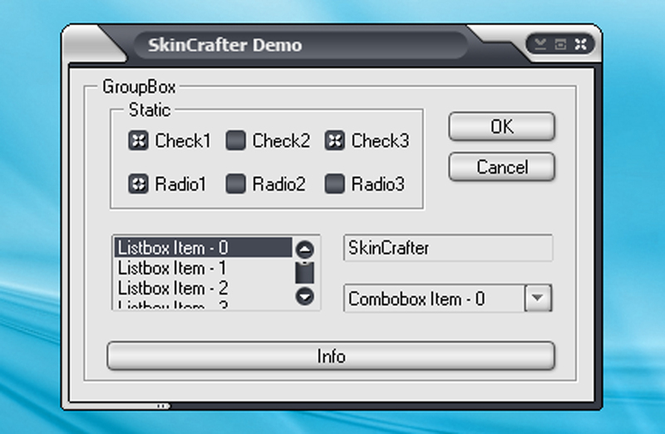Click the Combobox Item - 0 field
665x434 pixels.
pyautogui.click(x=434, y=298)
